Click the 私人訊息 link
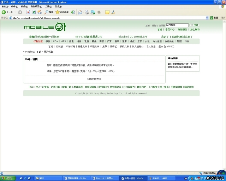The image size is (226, 181). tap(151, 46)
